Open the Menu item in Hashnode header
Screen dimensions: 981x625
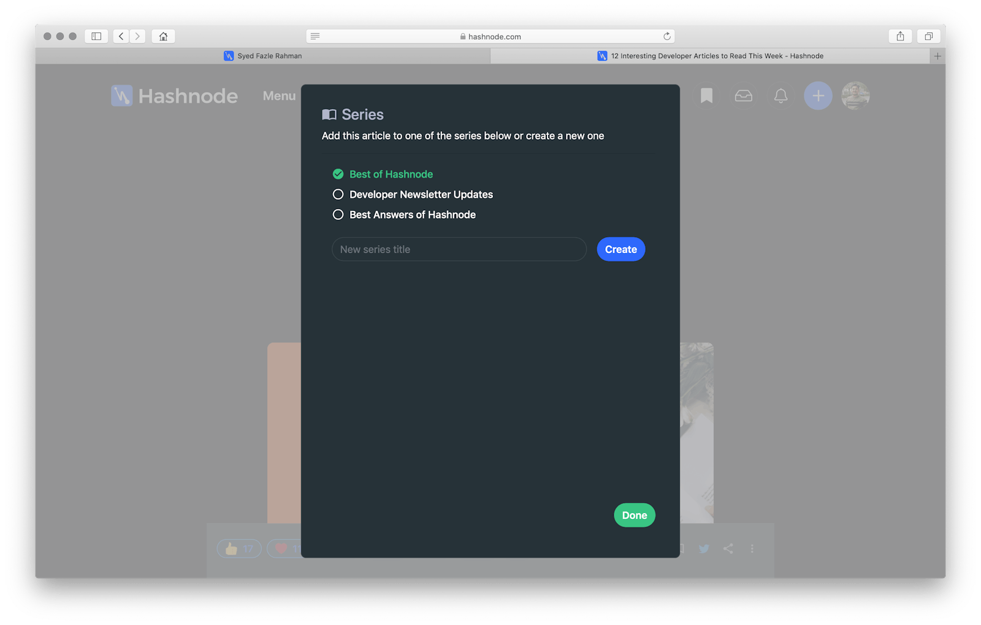point(279,96)
